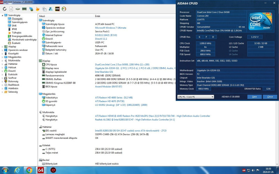Select the Biztonság tree item

[13, 81]
